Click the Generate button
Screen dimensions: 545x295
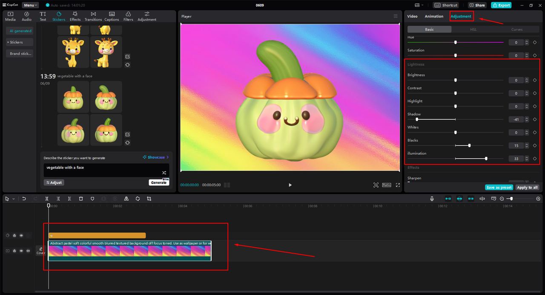click(159, 182)
